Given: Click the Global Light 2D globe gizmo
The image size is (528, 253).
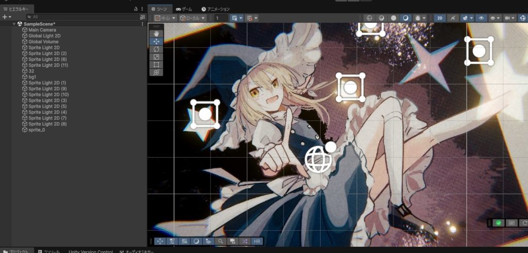Looking at the screenshot, I should pos(319,160).
